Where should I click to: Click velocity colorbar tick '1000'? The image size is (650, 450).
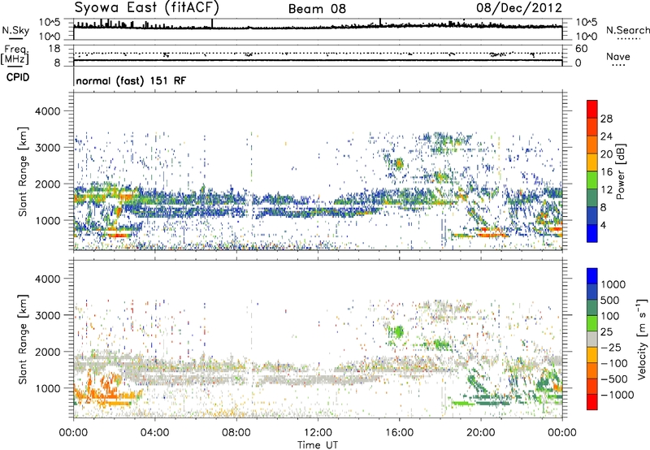pos(613,284)
